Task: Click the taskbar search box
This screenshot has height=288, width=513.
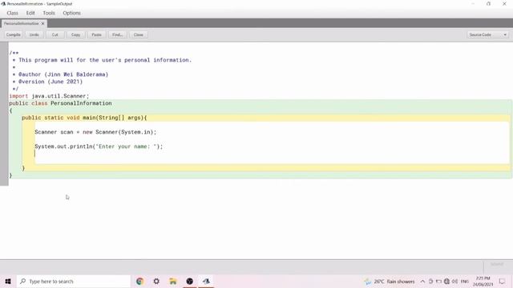Action: (74, 281)
